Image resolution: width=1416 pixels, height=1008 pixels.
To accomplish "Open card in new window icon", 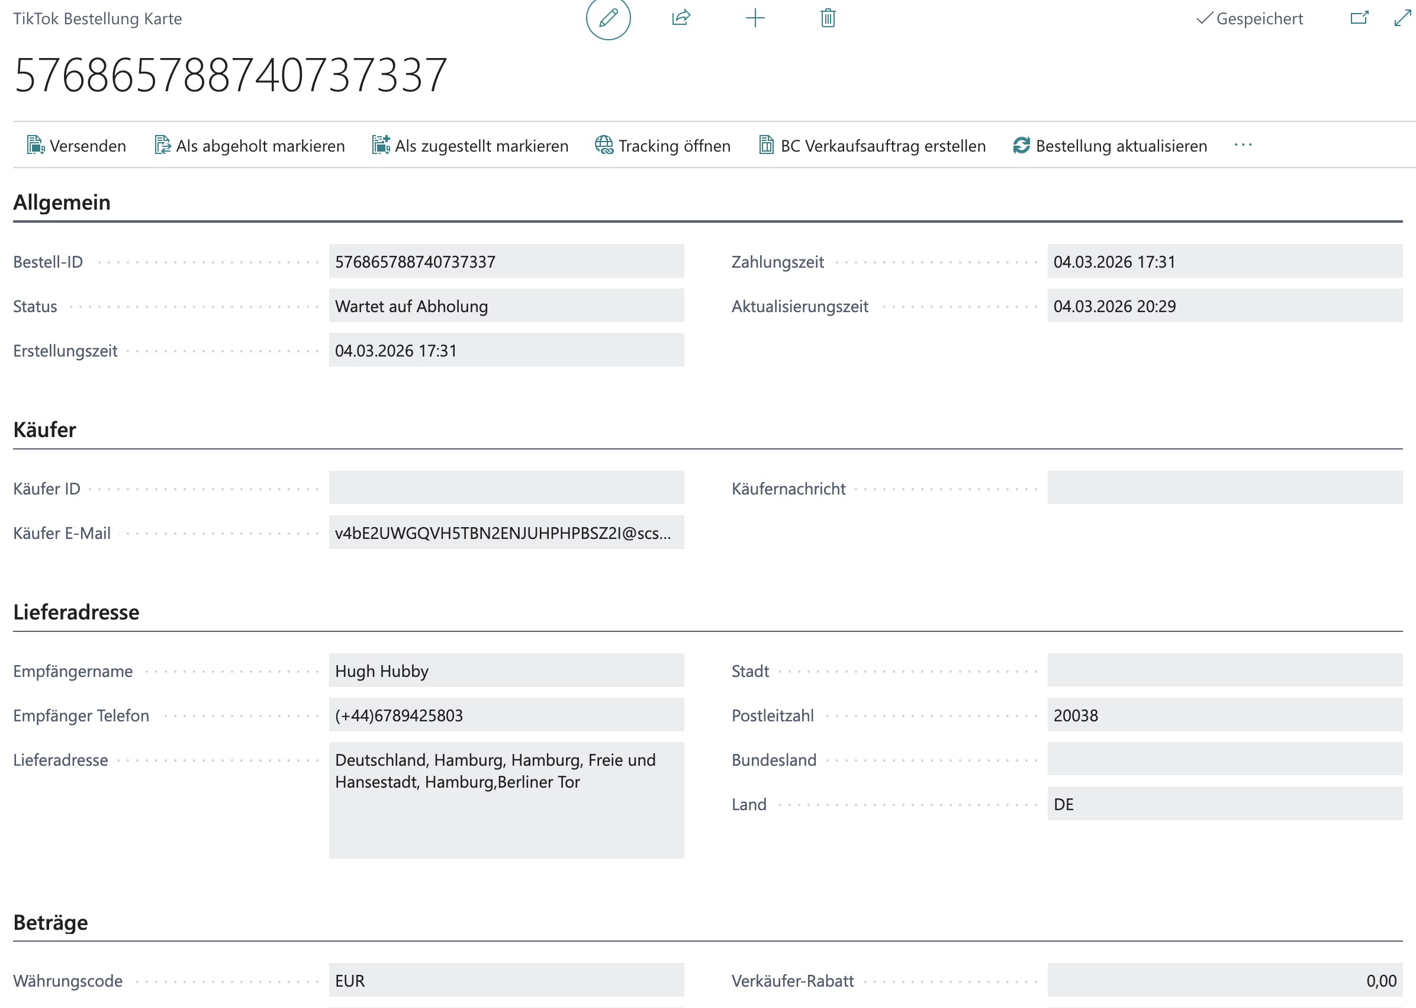I will pos(1359,18).
